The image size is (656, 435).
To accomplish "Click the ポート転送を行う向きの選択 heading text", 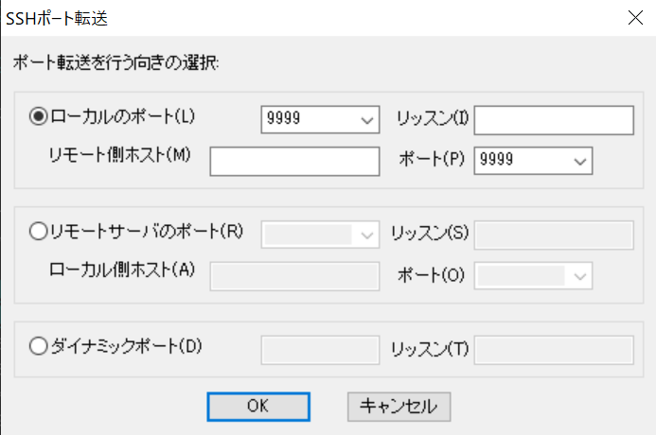I will pyautogui.click(x=115, y=63).
